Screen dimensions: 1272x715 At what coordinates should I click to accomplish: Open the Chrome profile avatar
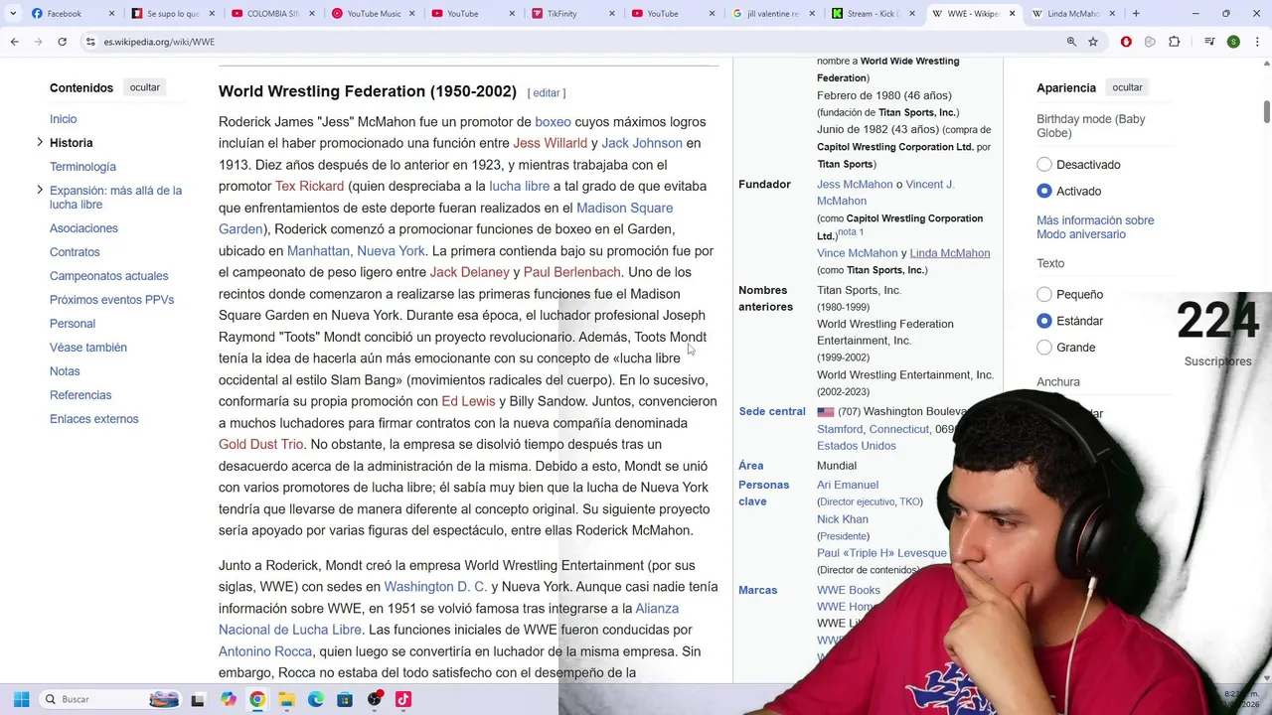pyautogui.click(x=1233, y=42)
